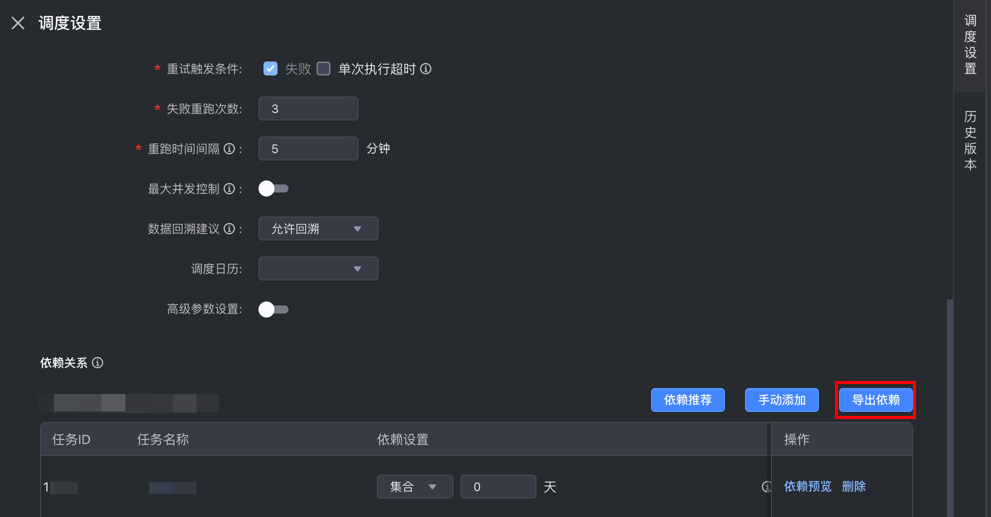Uncheck the 失败 retry trigger checkbox
This screenshot has height=517, width=991.
pyautogui.click(x=270, y=68)
